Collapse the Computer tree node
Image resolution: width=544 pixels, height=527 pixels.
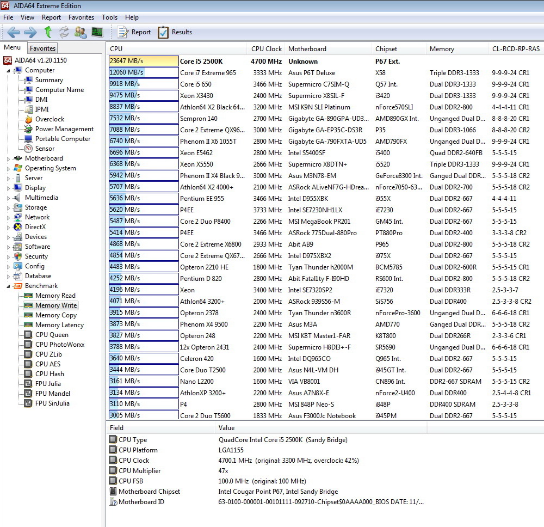point(8,70)
